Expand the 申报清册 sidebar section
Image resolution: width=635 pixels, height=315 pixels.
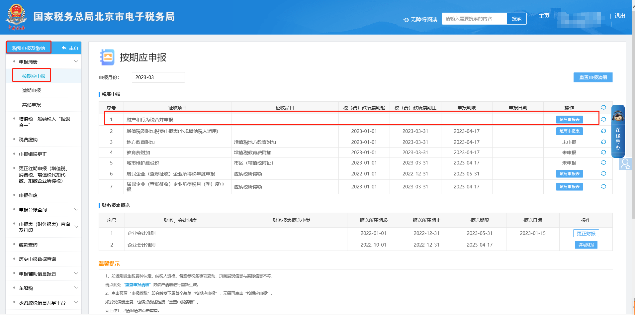point(43,61)
